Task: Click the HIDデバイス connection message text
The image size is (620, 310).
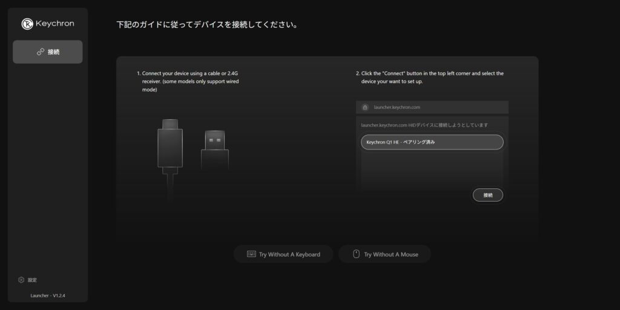Action: [424, 125]
